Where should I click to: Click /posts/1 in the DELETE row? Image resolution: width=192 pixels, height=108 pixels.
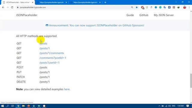[44, 82]
